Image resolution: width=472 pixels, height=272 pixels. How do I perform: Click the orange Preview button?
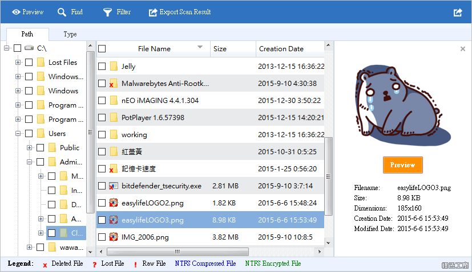(x=403, y=165)
